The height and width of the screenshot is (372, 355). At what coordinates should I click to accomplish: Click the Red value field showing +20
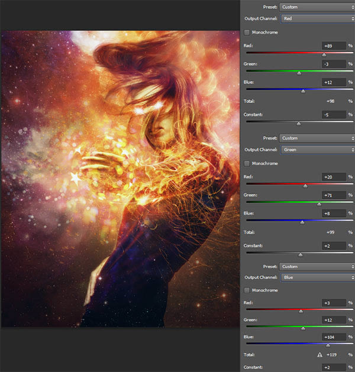pos(334,177)
